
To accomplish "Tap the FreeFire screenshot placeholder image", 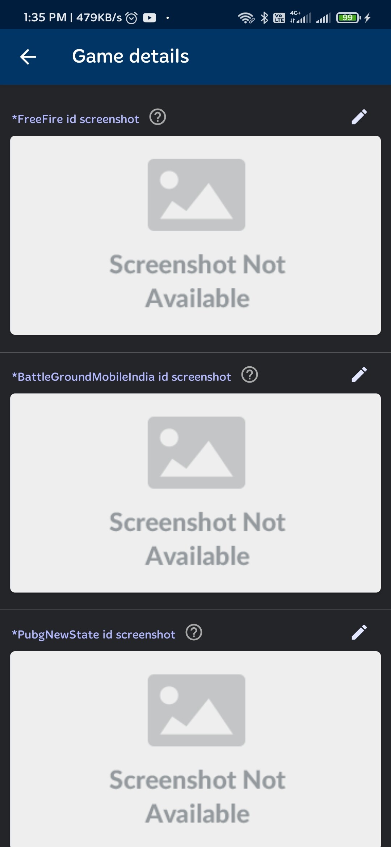I will pos(195,235).
